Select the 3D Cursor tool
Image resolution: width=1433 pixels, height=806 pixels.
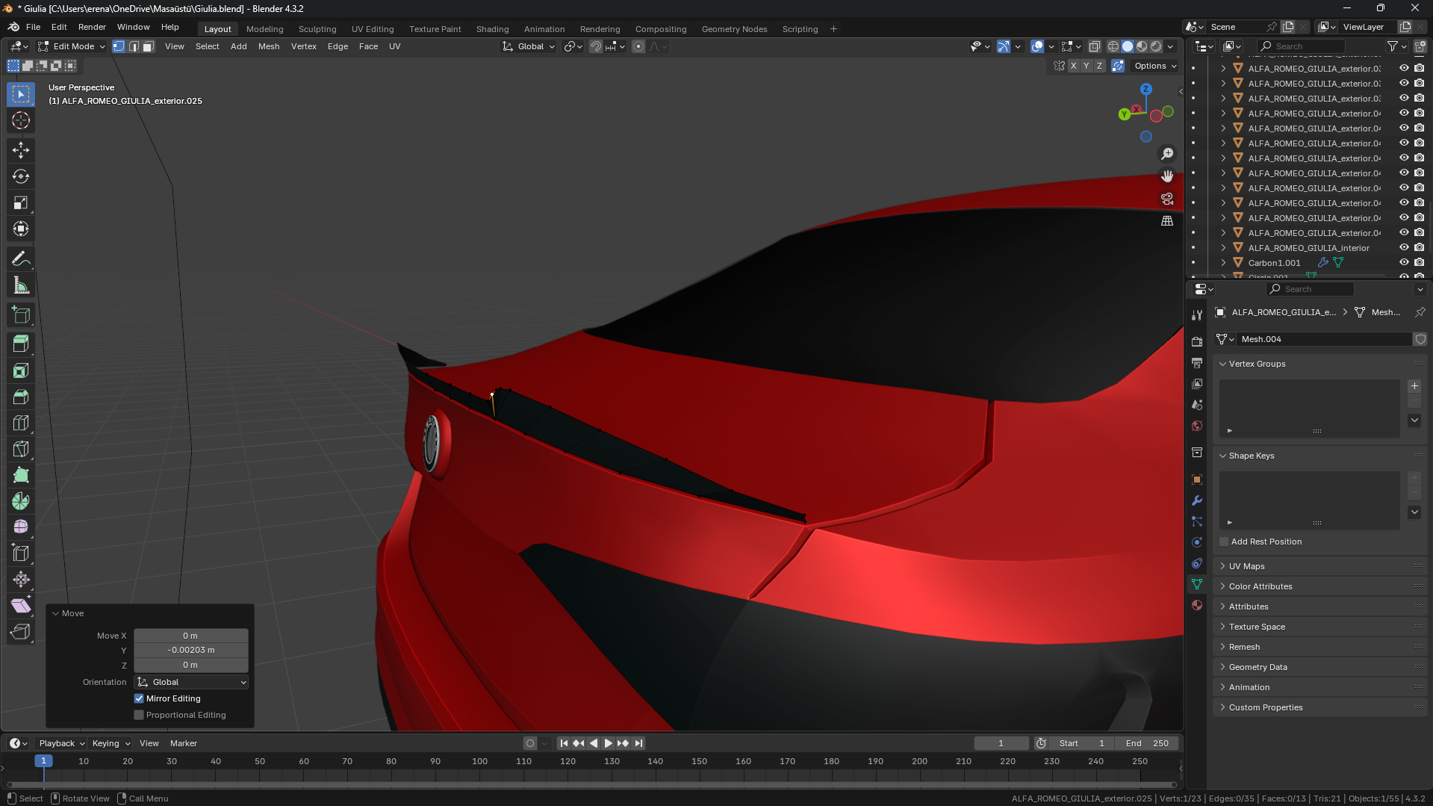coord(21,120)
